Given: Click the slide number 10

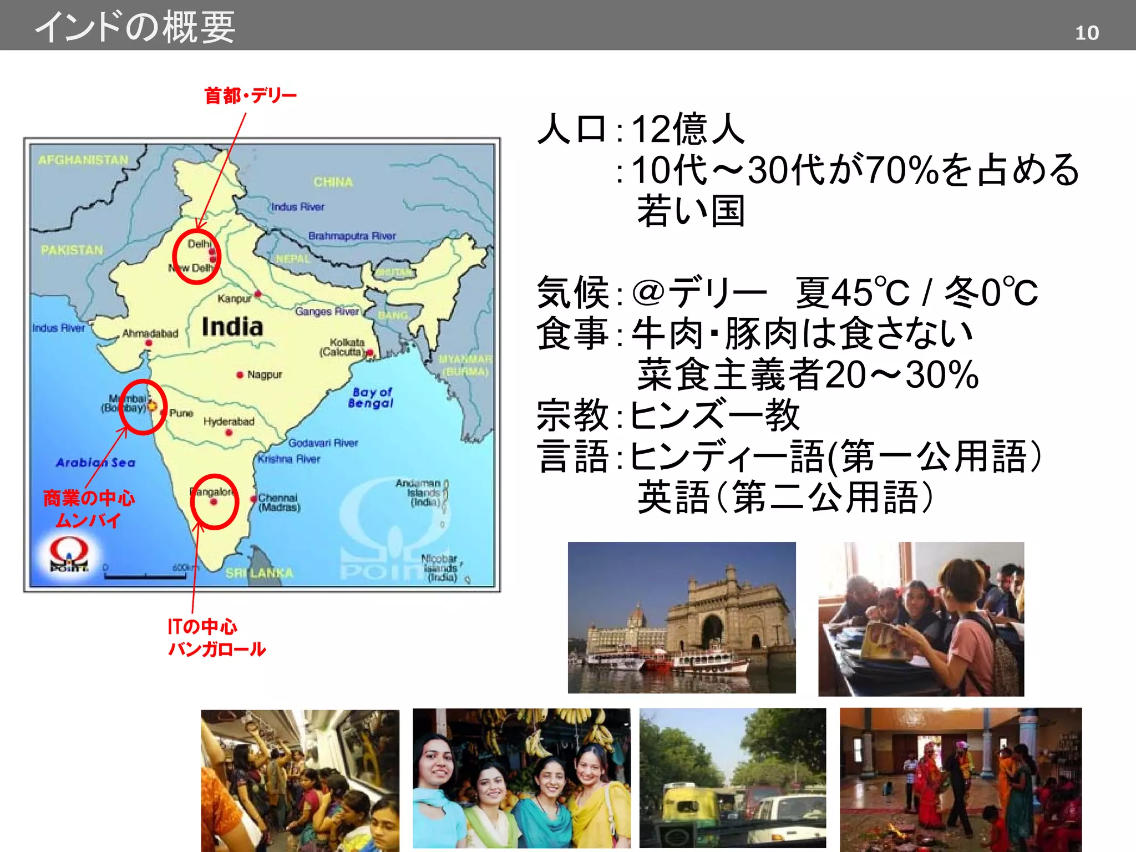Looking at the screenshot, I should [1087, 33].
